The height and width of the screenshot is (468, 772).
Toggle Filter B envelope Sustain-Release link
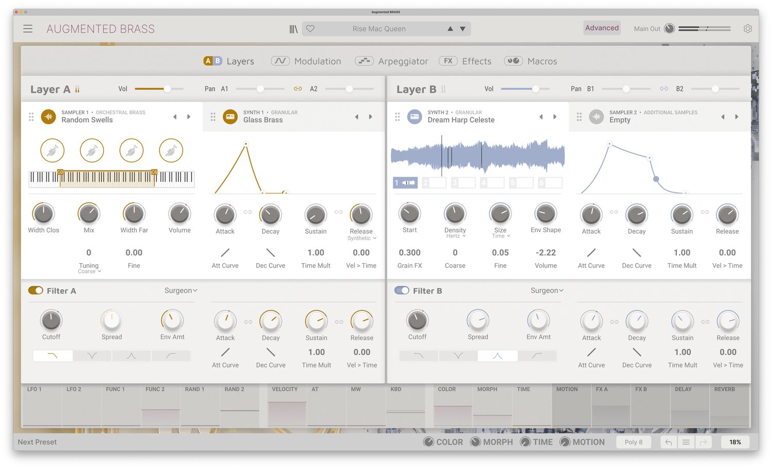(705, 322)
